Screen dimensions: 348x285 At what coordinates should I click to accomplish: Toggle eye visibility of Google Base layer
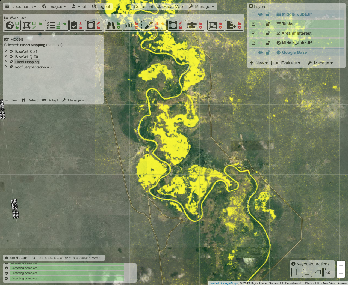coord(260,52)
